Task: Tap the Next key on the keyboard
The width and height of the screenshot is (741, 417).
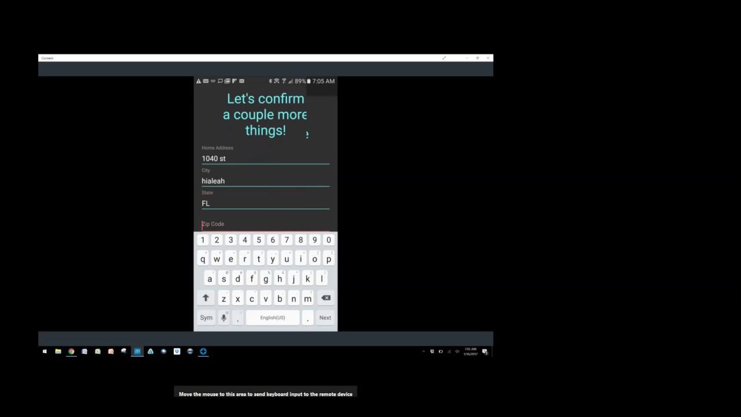Action: (325, 317)
